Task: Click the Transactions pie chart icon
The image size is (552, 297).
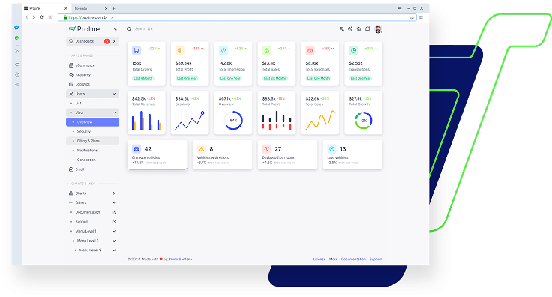Action: [353, 51]
